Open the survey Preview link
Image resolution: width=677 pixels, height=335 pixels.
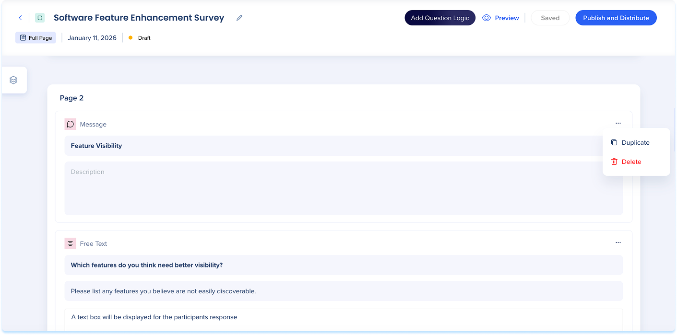click(507, 18)
